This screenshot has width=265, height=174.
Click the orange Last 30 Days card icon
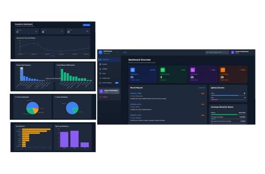point(223,70)
